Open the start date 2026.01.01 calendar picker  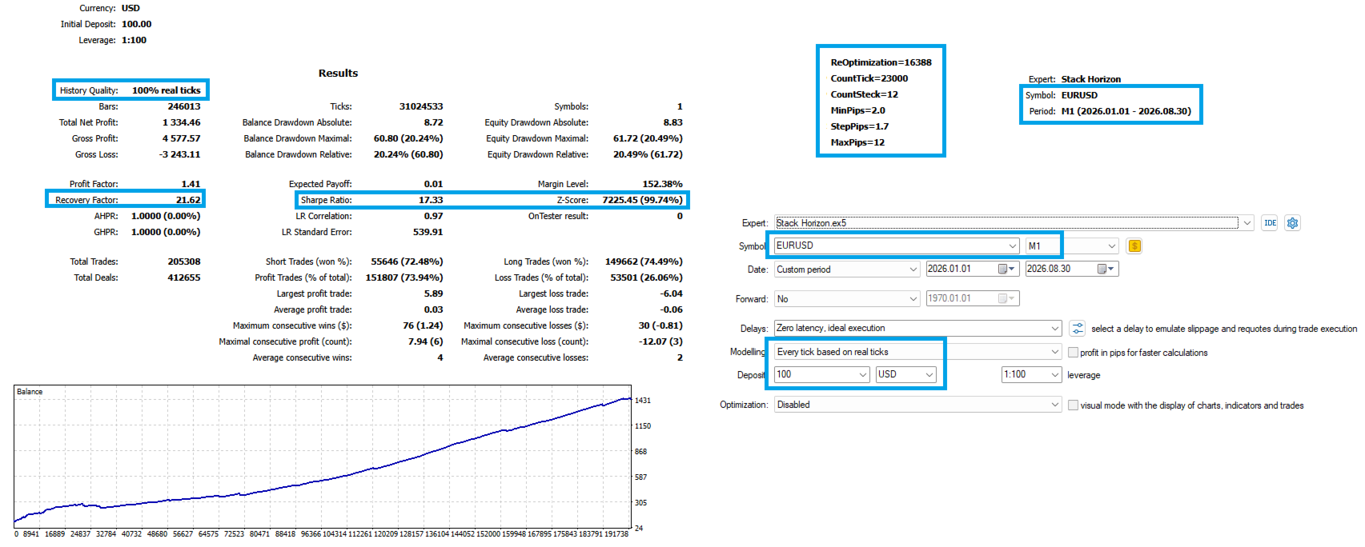(x=1006, y=270)
